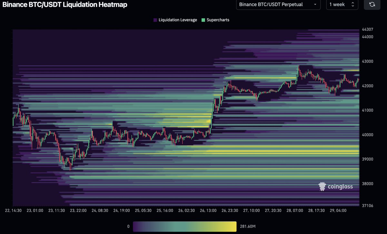Toggle the Liquidation Leverage legend item
Image resolution: width=387 pixels, height=234 pixels.
pyautogui.click(x=175, y=20)
